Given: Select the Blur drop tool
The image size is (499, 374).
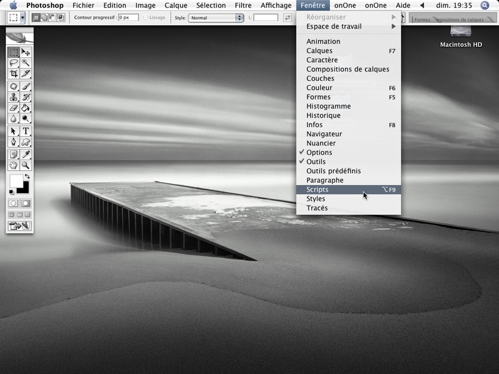Looking at the screenshot, I should pos(13,118).
